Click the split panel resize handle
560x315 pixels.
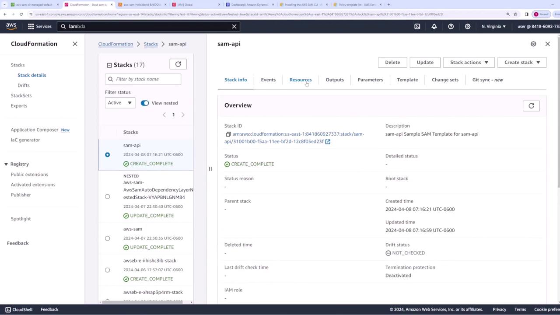tap(210, 169)
